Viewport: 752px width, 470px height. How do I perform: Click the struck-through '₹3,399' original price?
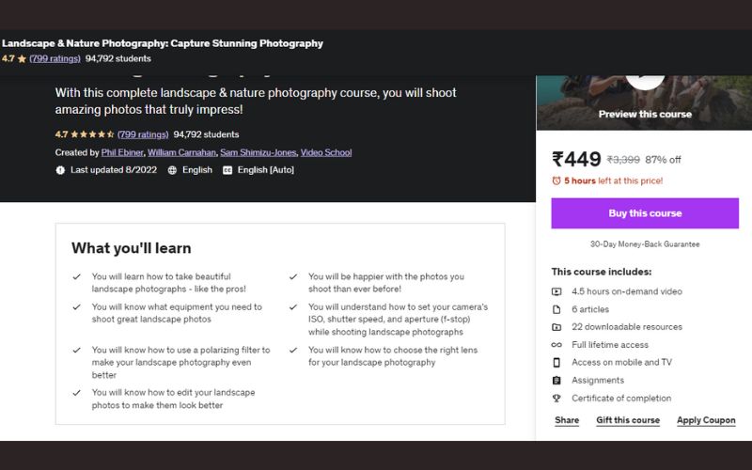click(623, 160)
